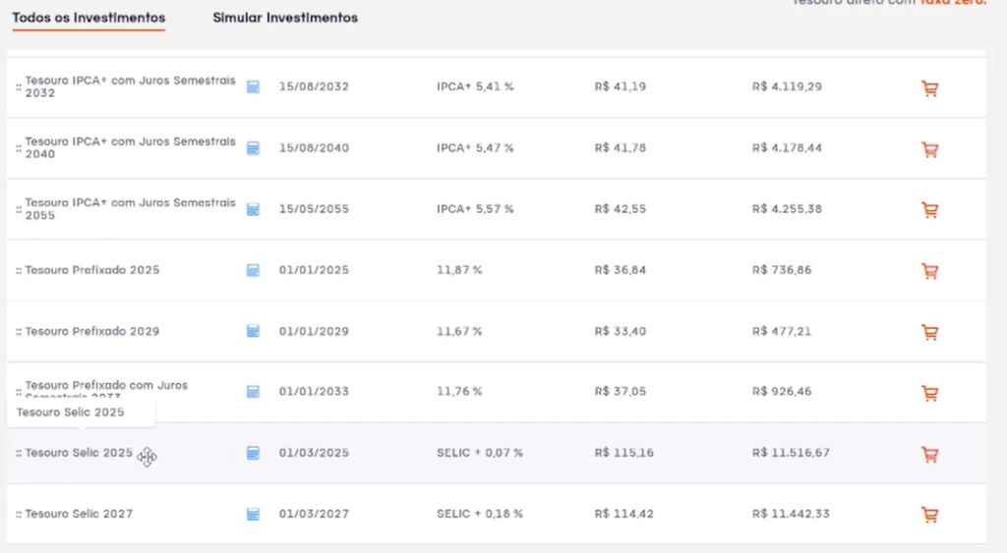Click rate SELIC + 0,18 %
The width and height of the screenshot is (1007, 553).
click(x=480, y=514)
